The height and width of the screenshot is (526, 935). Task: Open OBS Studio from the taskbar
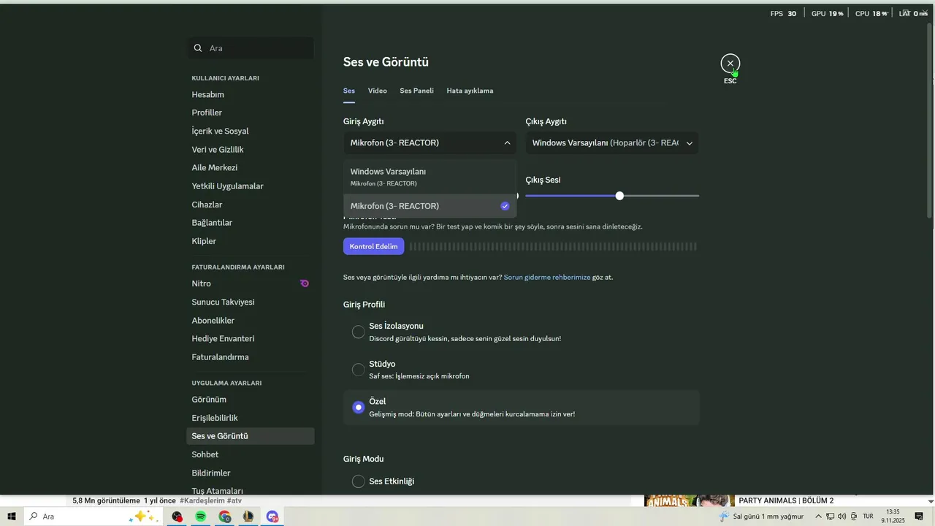[x=177, y=517]
